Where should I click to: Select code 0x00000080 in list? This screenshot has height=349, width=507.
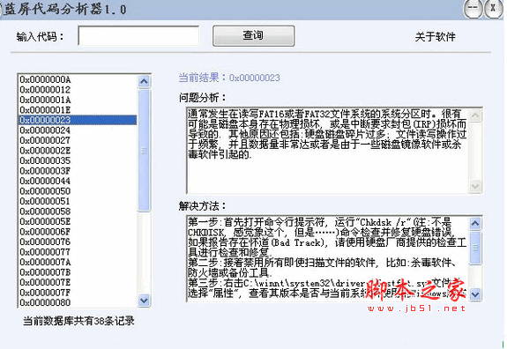pyautogui.click(x=78, y=302)
